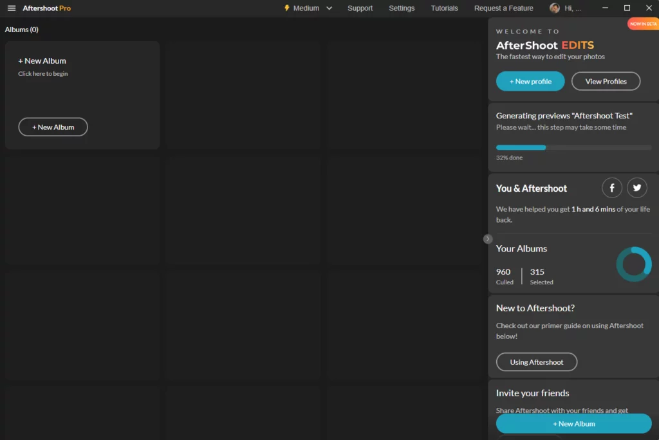Click the outlined New Album button in card
This screenshot has height=440, width=659.
(53, 127)
